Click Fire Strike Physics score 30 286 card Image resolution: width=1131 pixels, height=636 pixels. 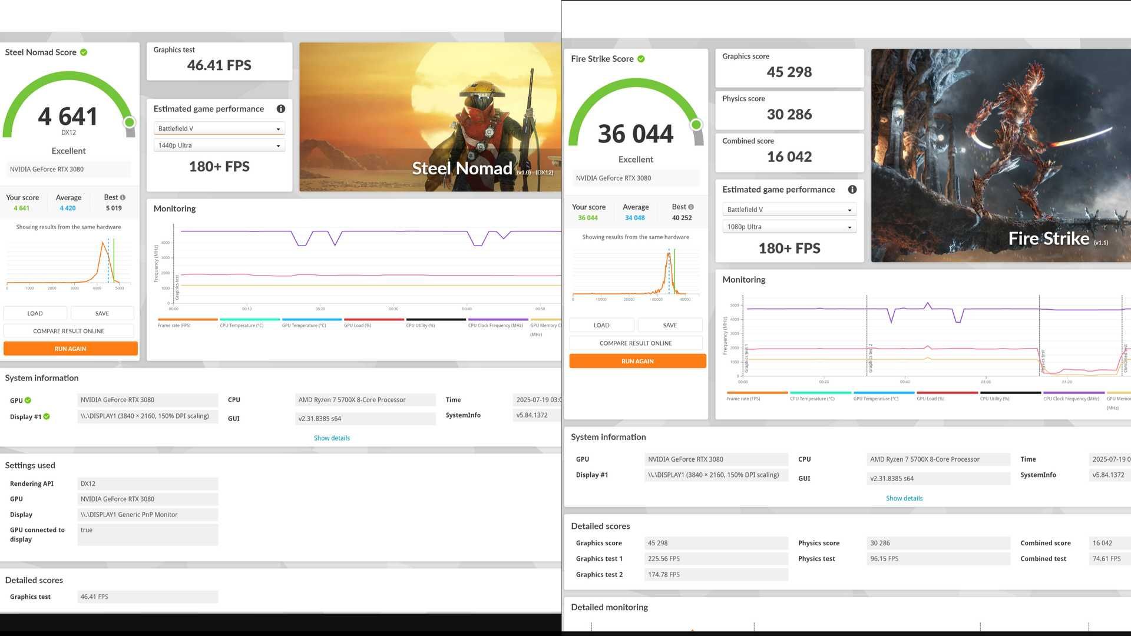[789, 111]
